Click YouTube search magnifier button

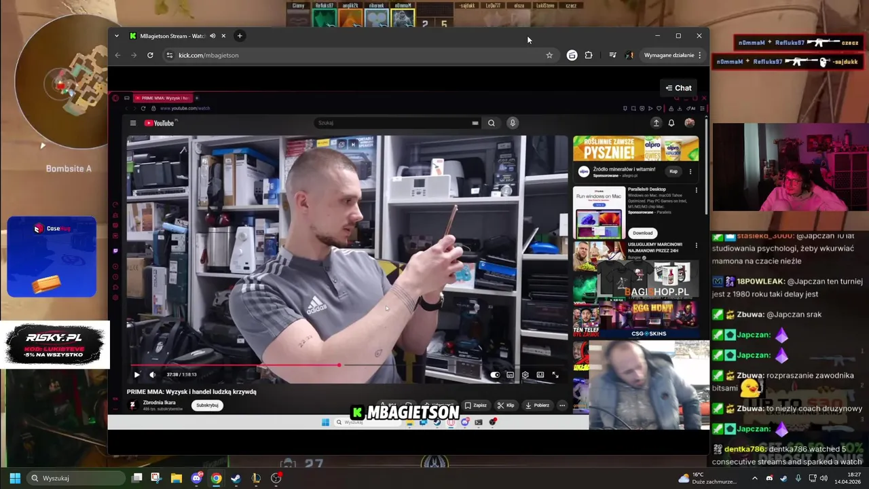pyautogui.click(x=492, y=123)
